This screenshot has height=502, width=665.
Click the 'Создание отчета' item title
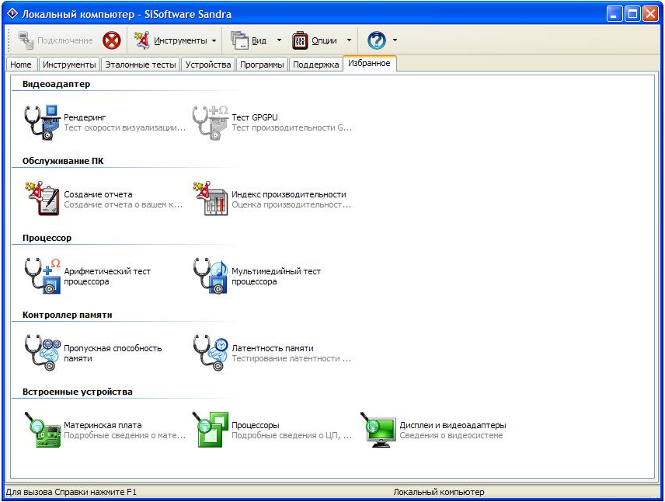(98, 194)
